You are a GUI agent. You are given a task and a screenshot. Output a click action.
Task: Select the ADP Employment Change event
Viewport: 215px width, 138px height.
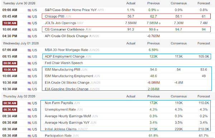(64, 56)
